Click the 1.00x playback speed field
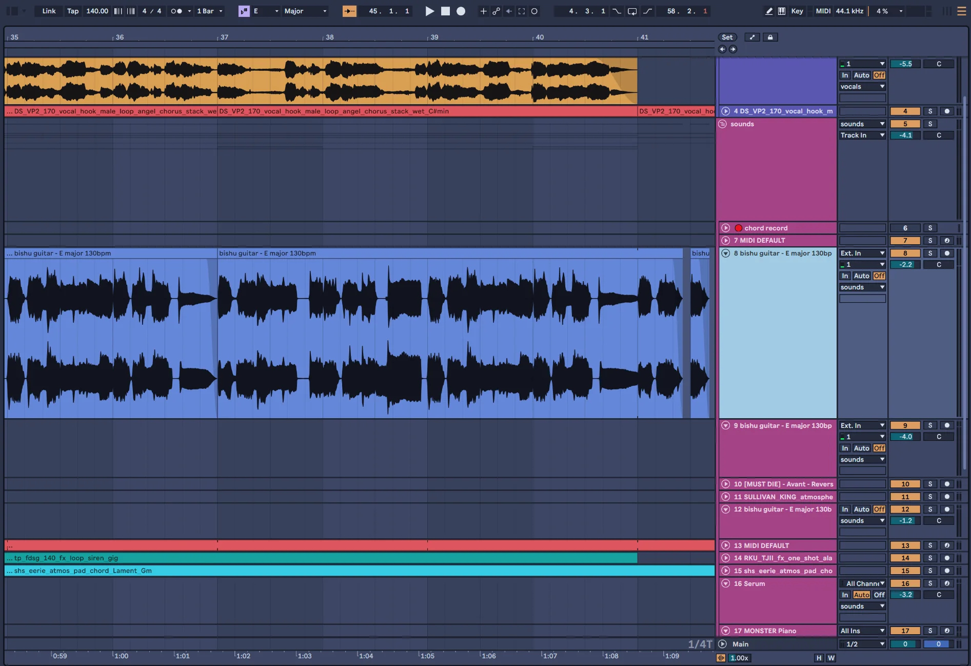 [x=739, y=658]
